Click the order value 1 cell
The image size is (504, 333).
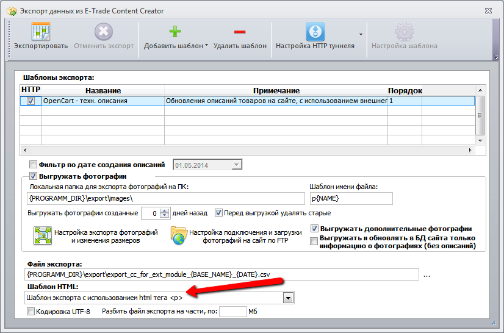coord(405,101)
